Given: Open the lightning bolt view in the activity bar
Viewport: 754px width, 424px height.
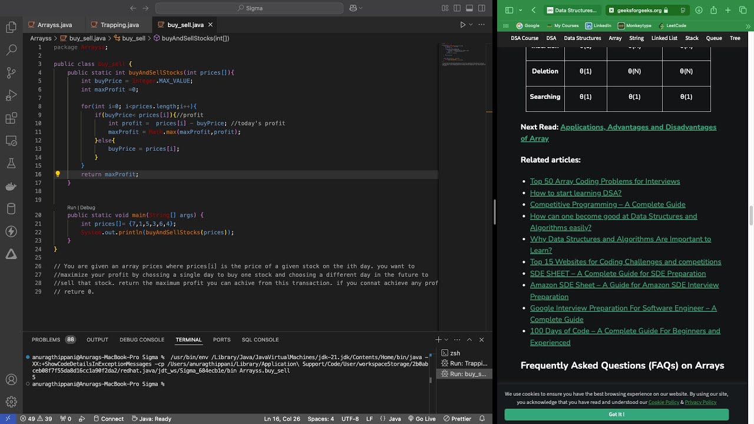Looking at the screenshot, I should [11, 231].
